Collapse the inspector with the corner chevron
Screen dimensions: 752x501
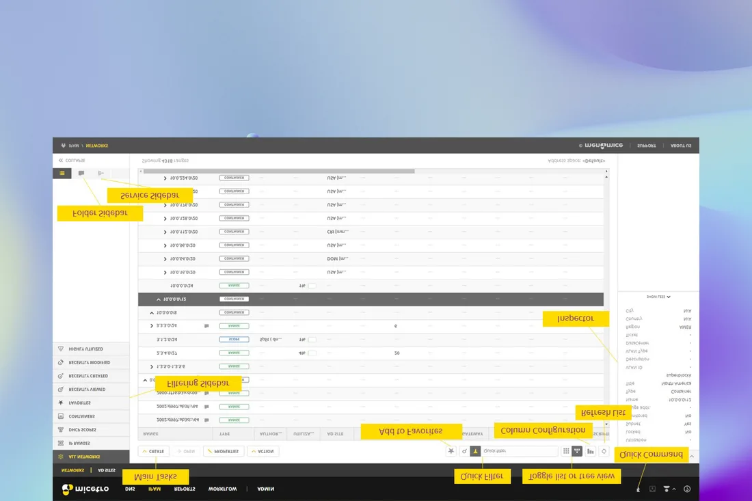[692, 457]
